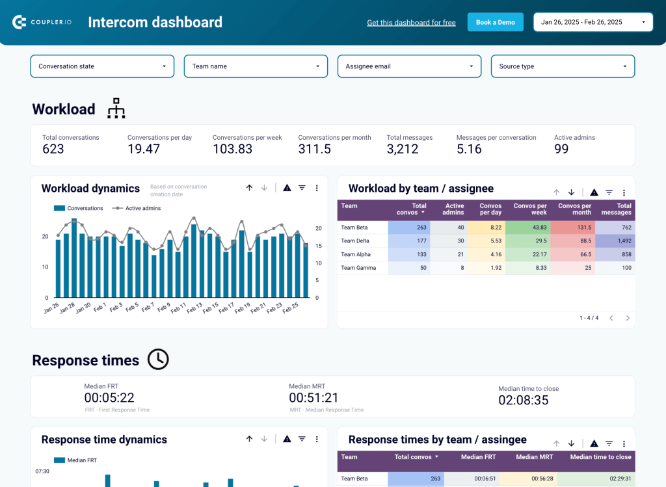Drill up in the Response times by team table
The height and width of the screenshot is (487, 666).
point(557,443)
